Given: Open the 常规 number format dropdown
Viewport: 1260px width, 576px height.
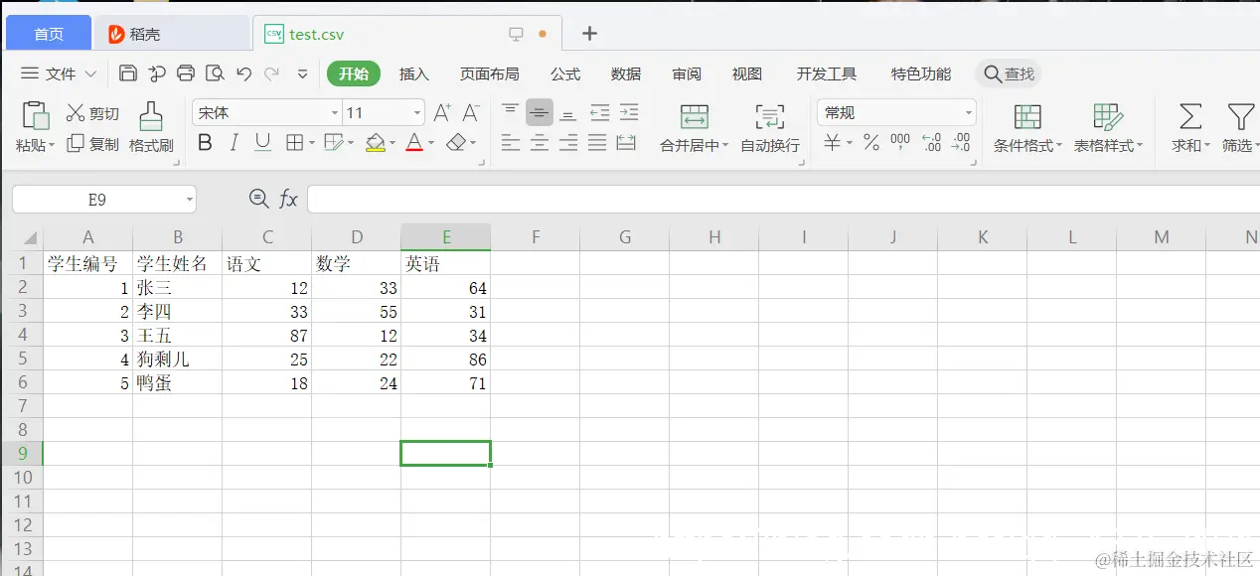Looking at the screenshot, I should [968, 113].
